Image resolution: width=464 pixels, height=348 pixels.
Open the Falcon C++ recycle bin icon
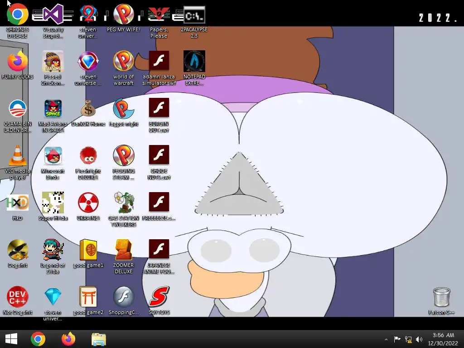[441, 297]
